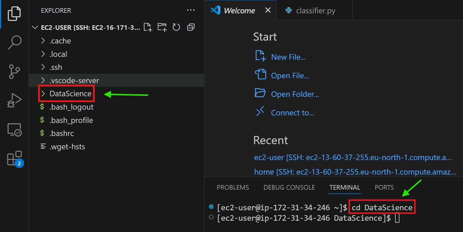Open the Search view icon
Viewport: 463px width, 232px height.
(x=14, y=42)
